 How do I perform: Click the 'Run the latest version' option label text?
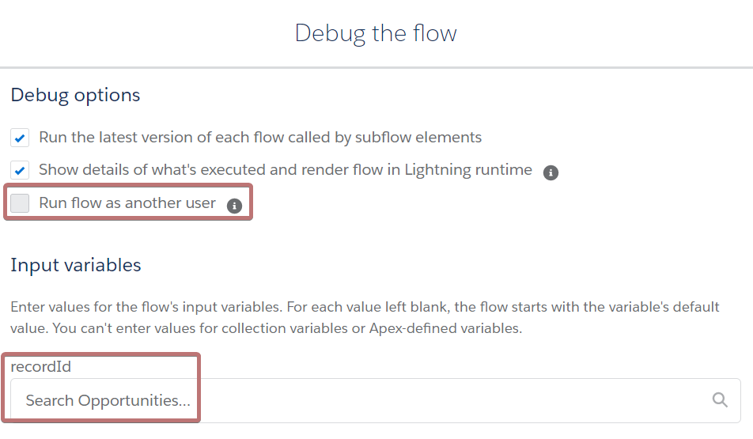point(260,138)
